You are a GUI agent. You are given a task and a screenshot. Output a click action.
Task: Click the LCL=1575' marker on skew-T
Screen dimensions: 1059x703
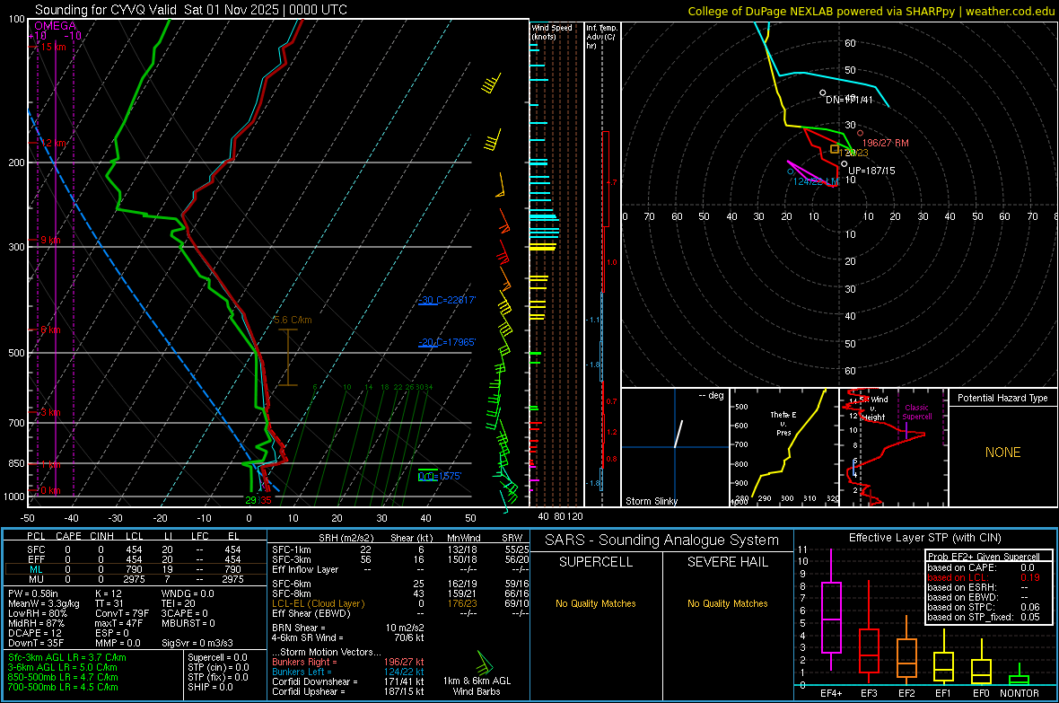coord(440,476)
